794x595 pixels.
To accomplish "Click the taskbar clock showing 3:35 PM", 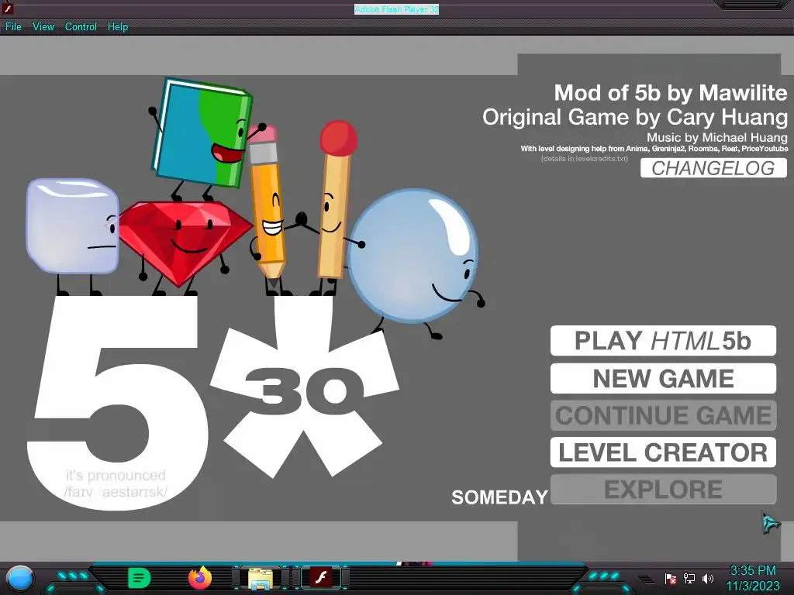I will point(753,578).
